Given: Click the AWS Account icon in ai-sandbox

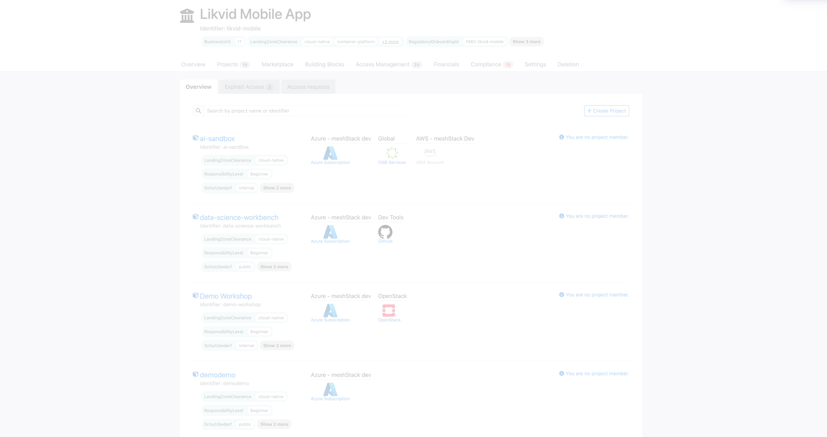Looking at the screenshot, I should (430, 152).
